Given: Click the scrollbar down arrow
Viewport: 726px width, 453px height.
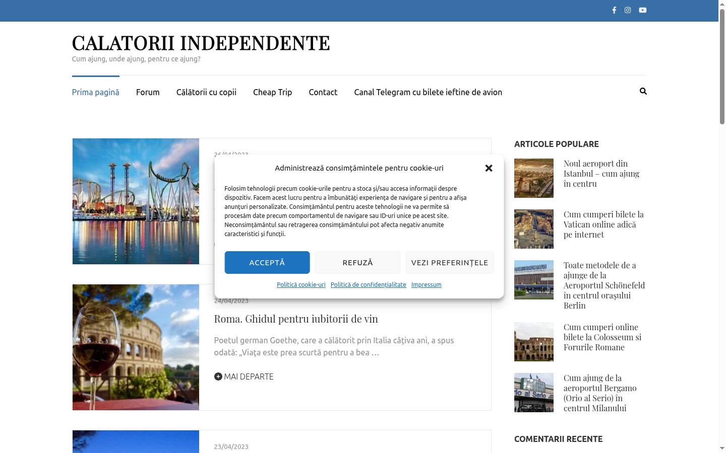Looking at the screenshot, I should [722, 448].
